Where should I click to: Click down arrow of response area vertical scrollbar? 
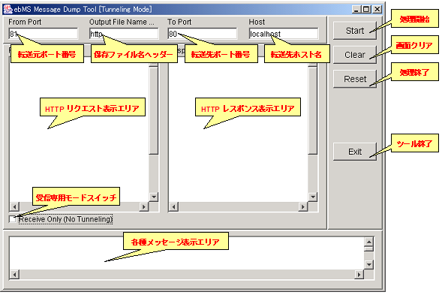tap(313, 197)
